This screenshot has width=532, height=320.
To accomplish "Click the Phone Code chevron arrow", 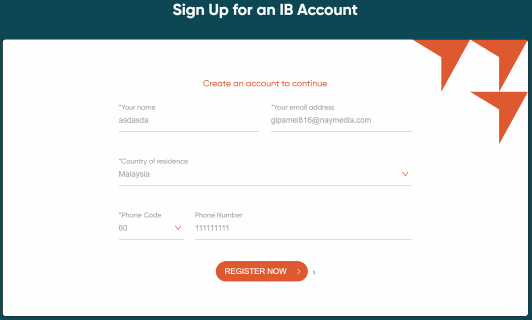I will (x=178, y=228).
